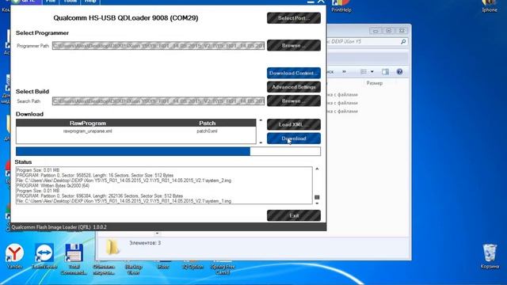Open the IQ Option desktop shortcut

(x=193, y=267)
